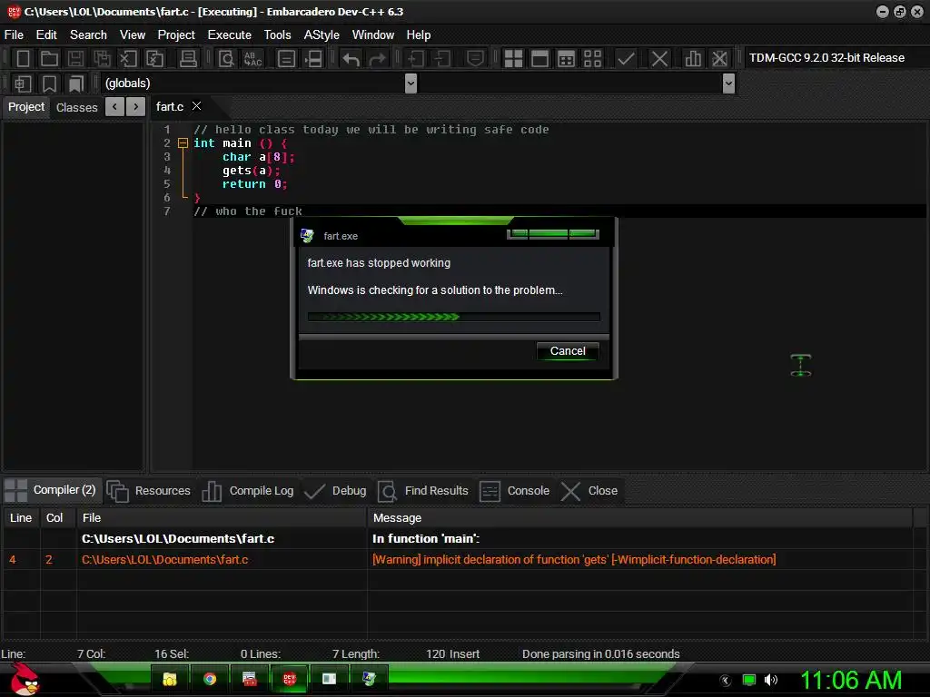Click the crossed-out chart toolbar icon
The image size is (930, 697).
click(719, 58)
